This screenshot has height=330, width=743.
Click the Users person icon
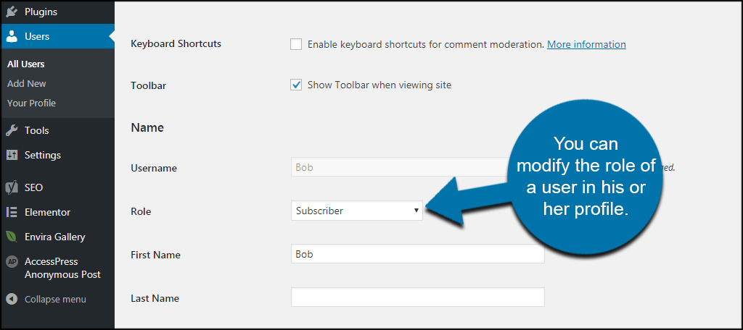tap(12, 36)
